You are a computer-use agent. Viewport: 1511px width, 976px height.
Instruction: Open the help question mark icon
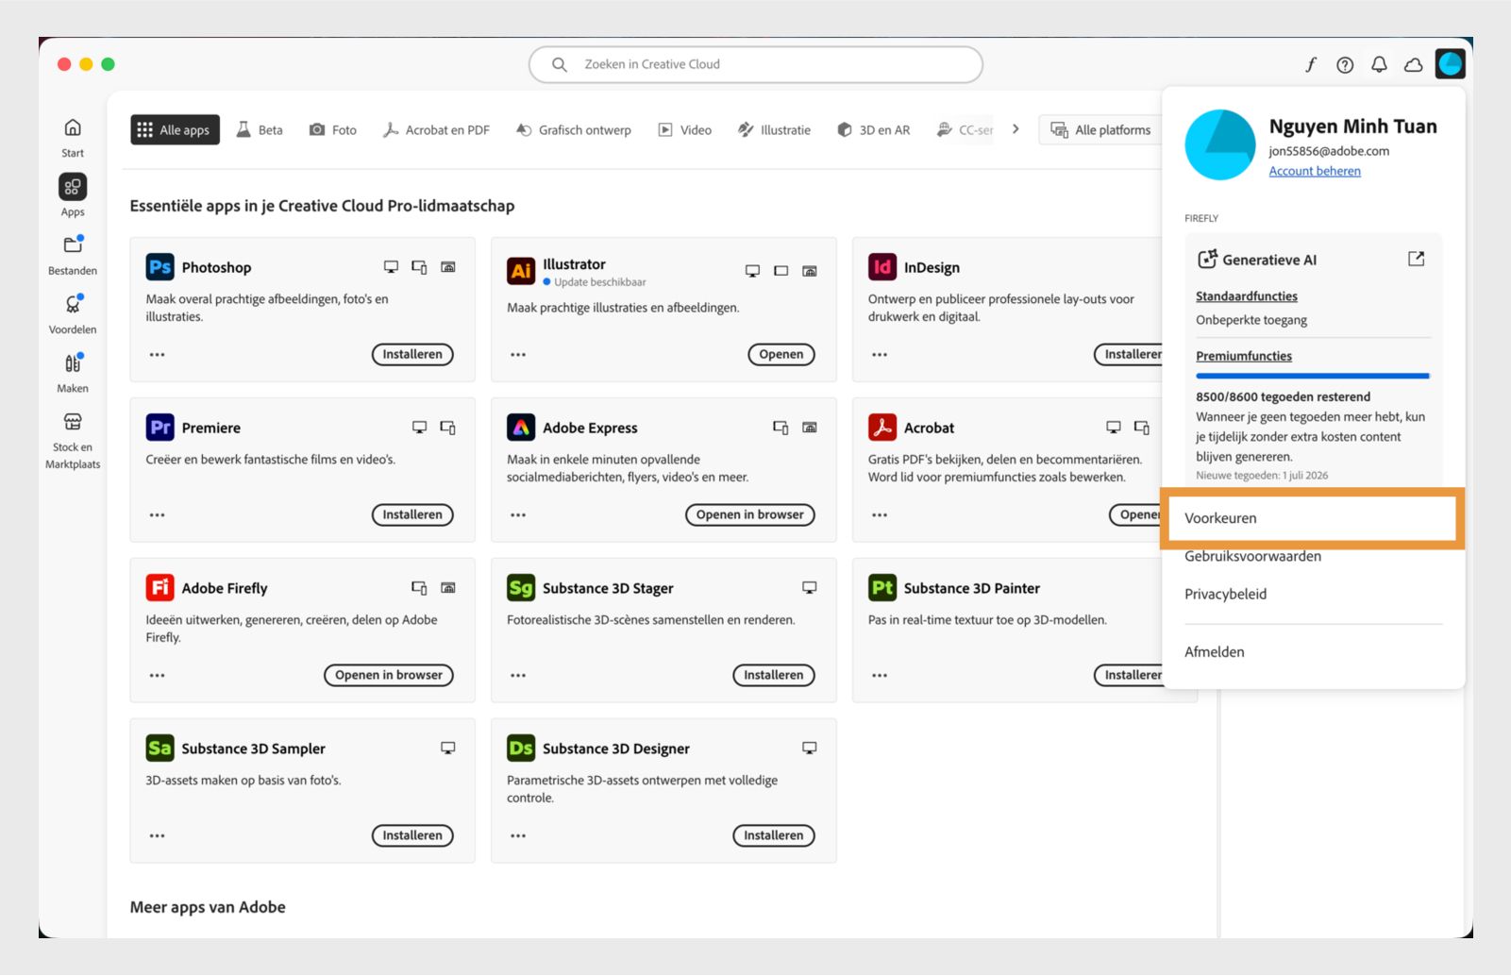(1345, 64)
